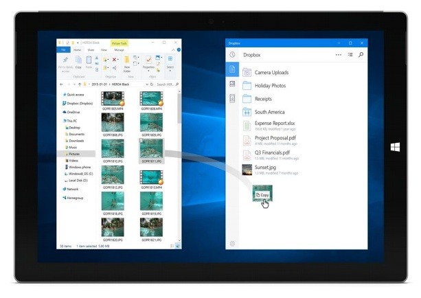Click the Rename icon below Delete
Screen dimensions: 421x298
115,68
